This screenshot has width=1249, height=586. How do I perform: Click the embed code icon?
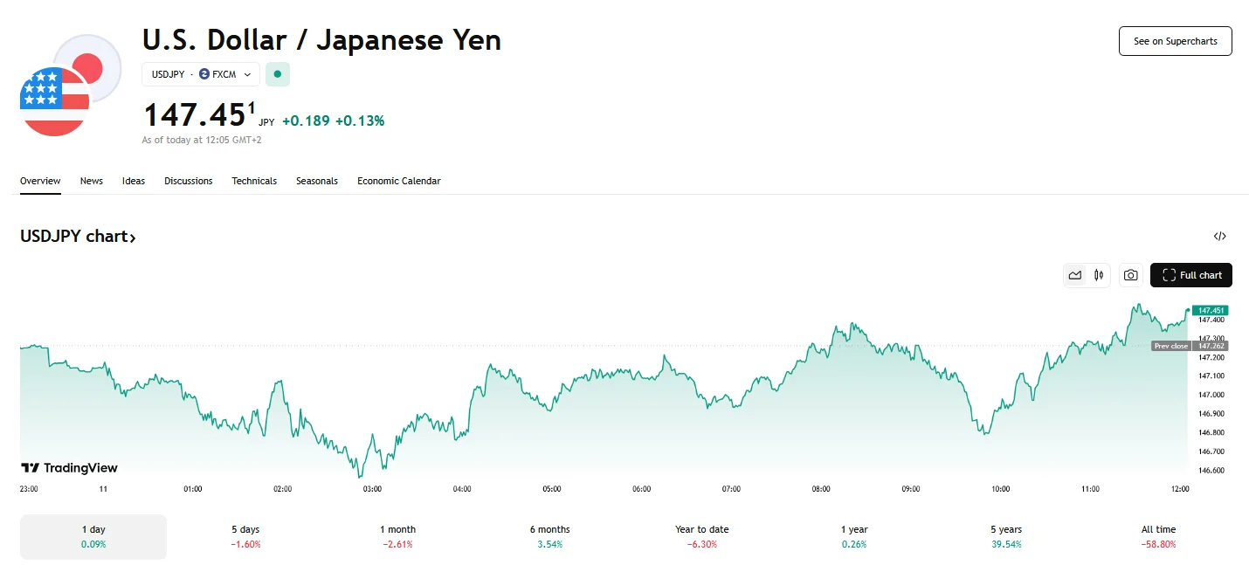(1220, 236)
